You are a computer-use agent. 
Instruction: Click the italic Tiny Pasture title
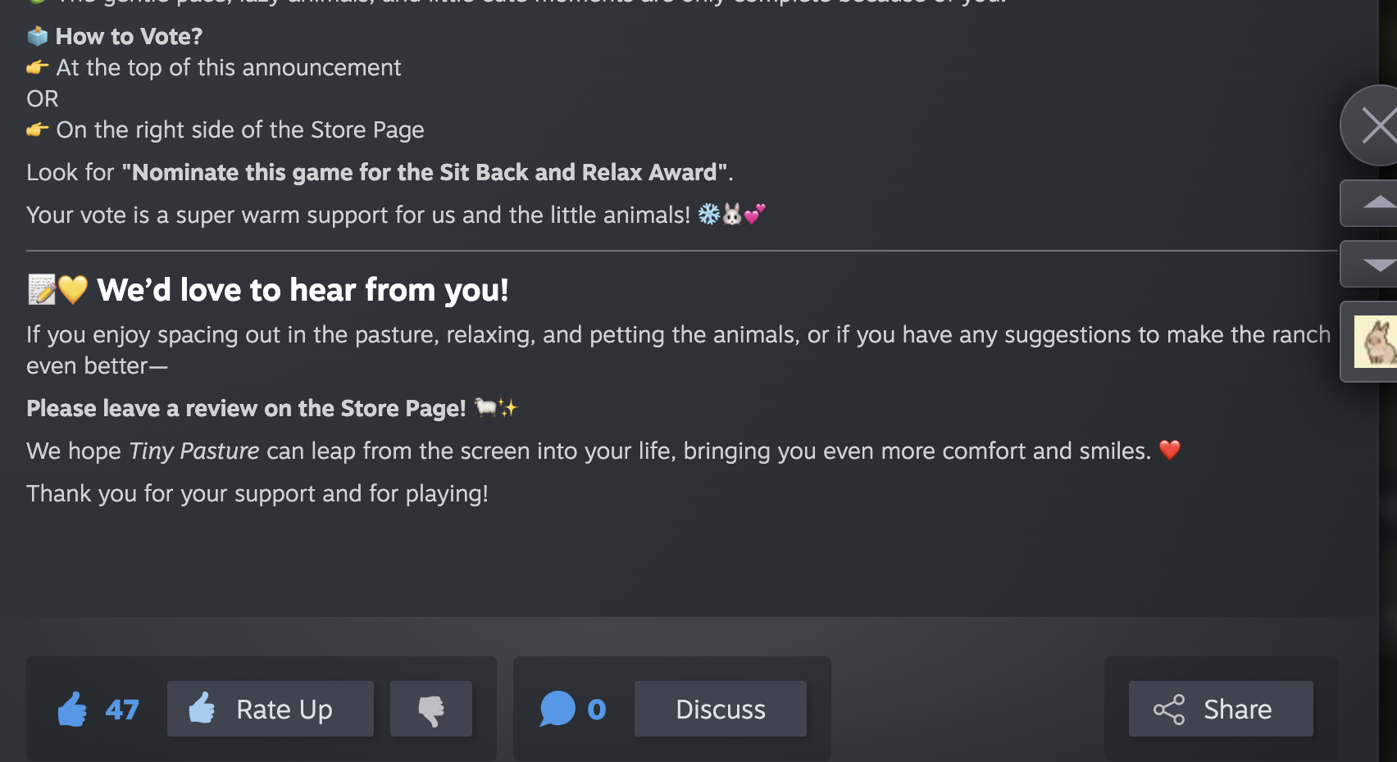194,451
